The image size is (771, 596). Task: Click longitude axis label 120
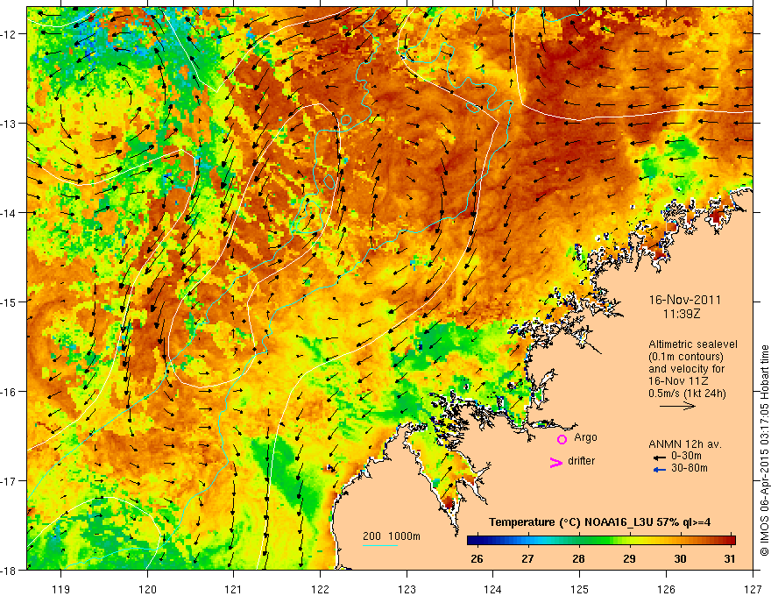tap(147, 589)
